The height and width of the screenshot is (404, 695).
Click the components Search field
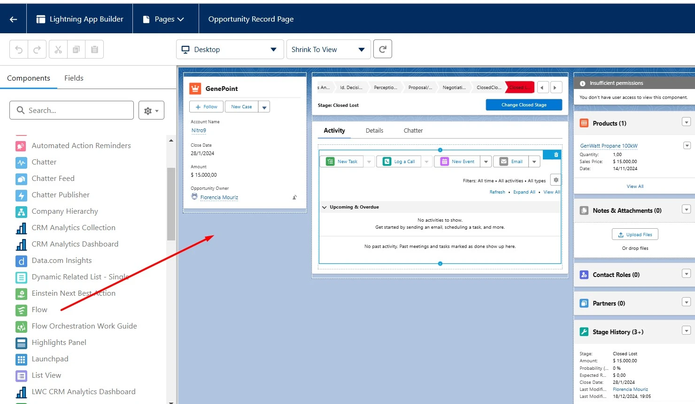coord(71,110)
